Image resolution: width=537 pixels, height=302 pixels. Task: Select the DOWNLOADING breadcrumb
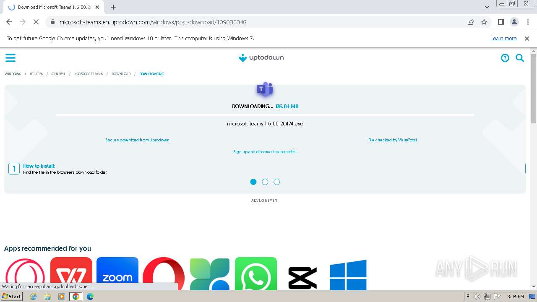[x=152, y=74]
